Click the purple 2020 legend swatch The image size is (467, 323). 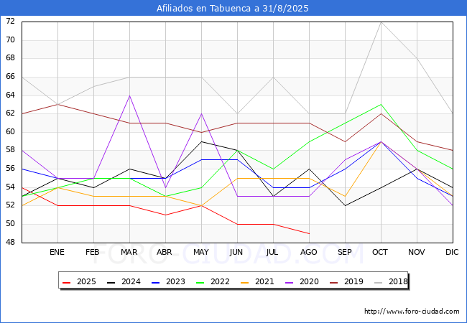(290, 282)
